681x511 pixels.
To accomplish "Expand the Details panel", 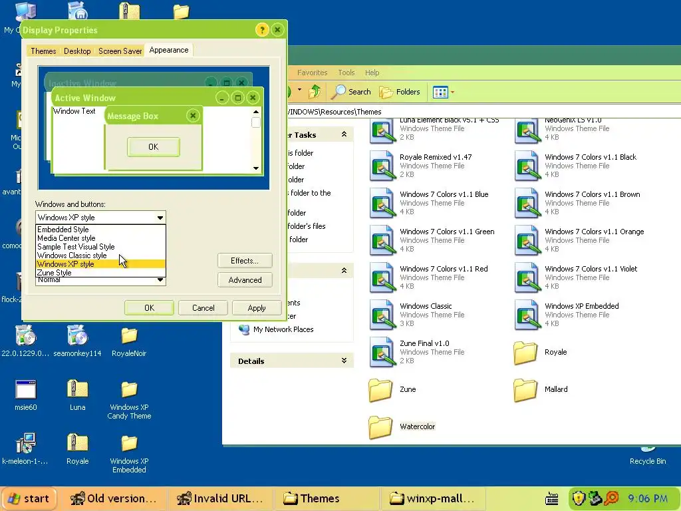I will coord(344,361).
